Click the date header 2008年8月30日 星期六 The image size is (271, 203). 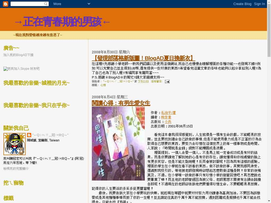coord(111,52)
